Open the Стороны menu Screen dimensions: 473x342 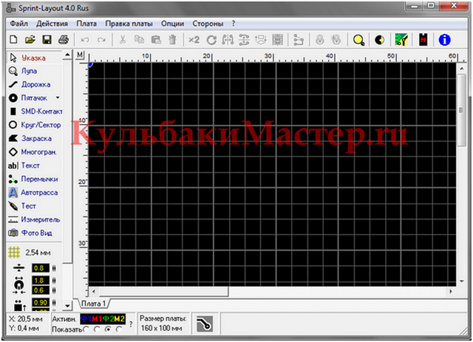(x=208, y=24)
